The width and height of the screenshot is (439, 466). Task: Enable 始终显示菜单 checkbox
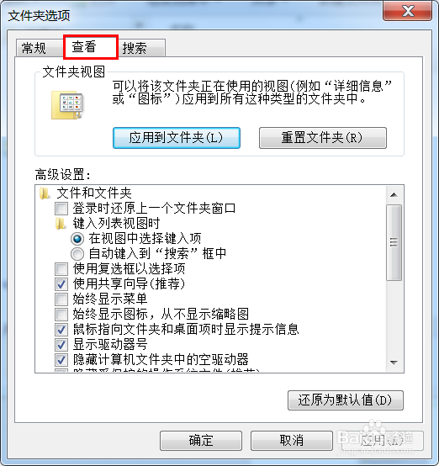[61, 299]
